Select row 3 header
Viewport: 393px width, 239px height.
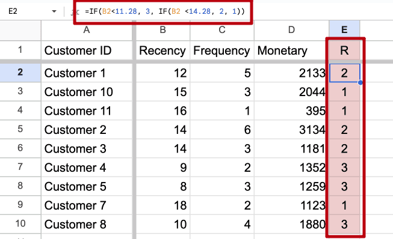coord(20,91)
